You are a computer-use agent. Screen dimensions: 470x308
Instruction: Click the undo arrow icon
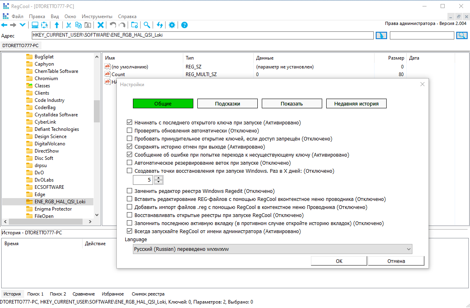point(113,25)
